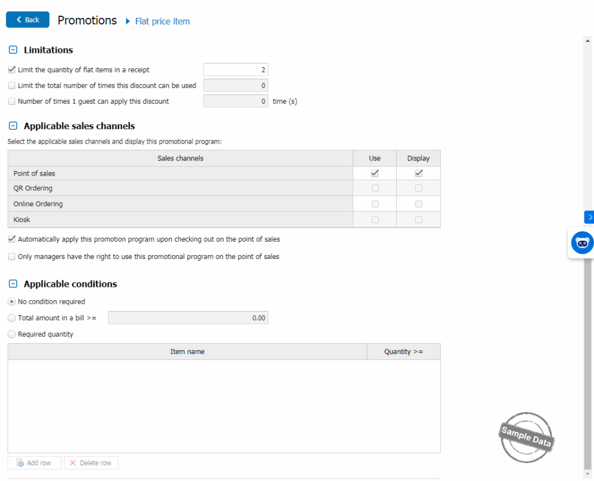Click the Delete row button
The height and width of the screenshot is (481, 594).
click(91, 463)
